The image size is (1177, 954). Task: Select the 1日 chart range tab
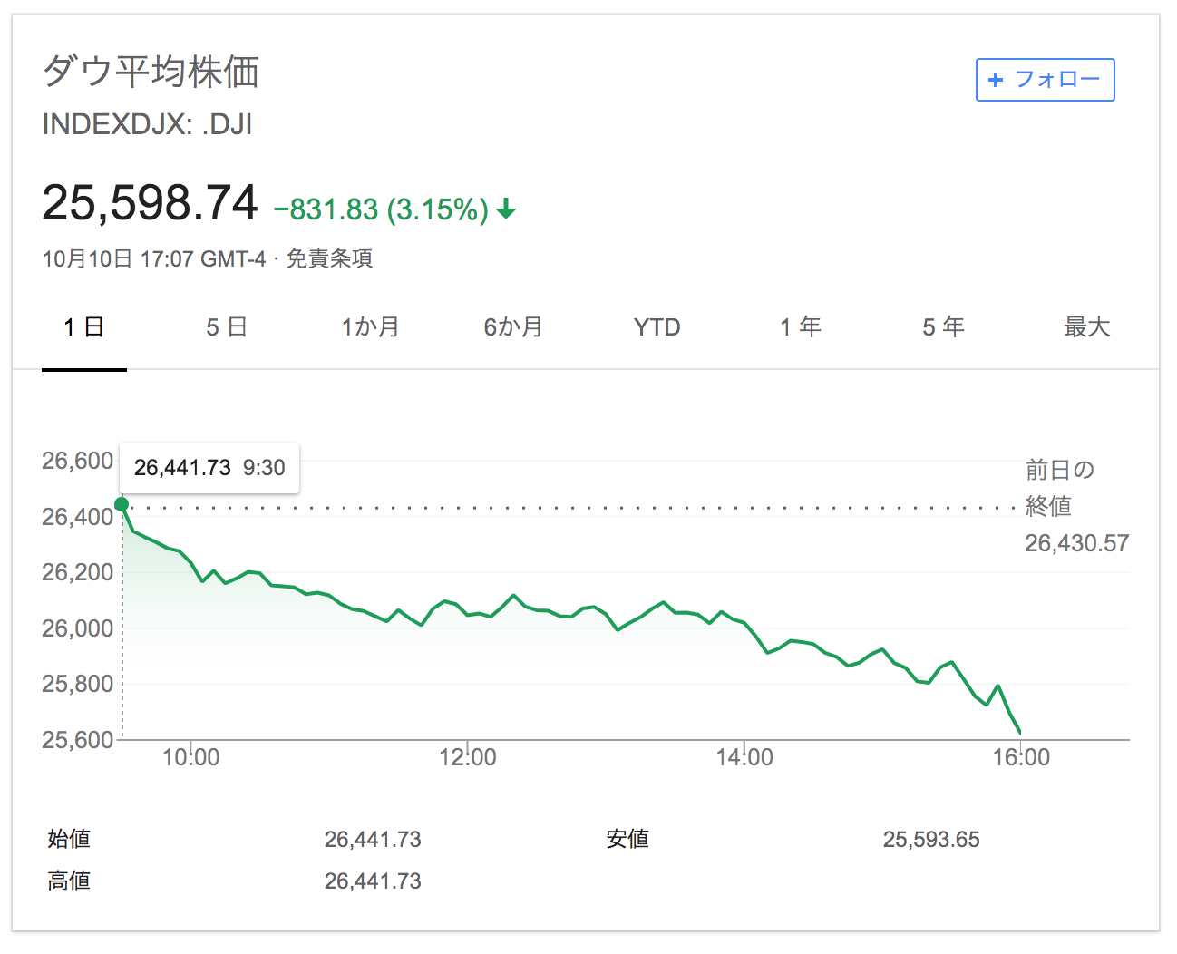click(x=83, y=327)
